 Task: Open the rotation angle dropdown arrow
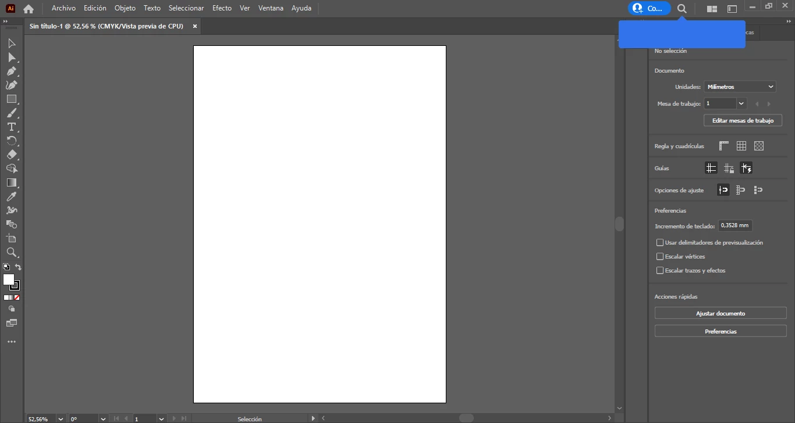103,419
